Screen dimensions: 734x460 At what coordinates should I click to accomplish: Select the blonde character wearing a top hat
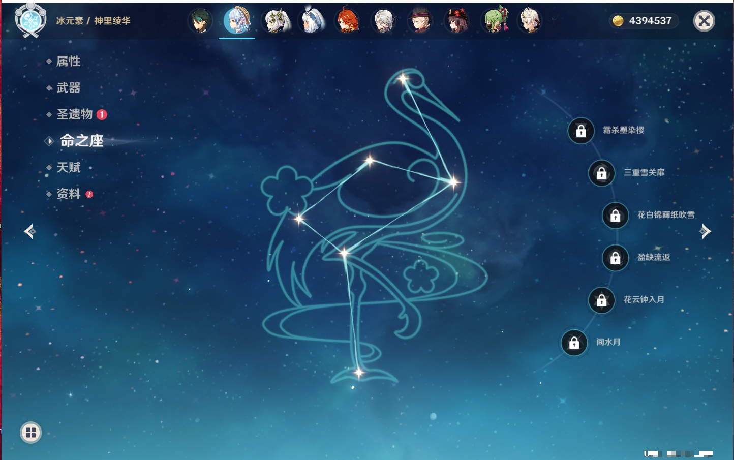click(420, 21)
